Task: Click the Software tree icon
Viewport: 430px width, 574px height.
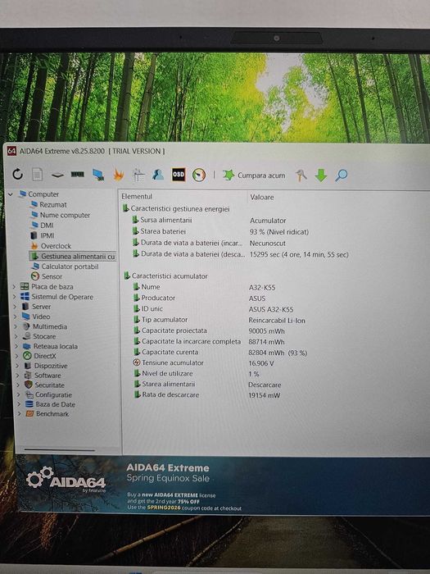Action: [28, 376]
